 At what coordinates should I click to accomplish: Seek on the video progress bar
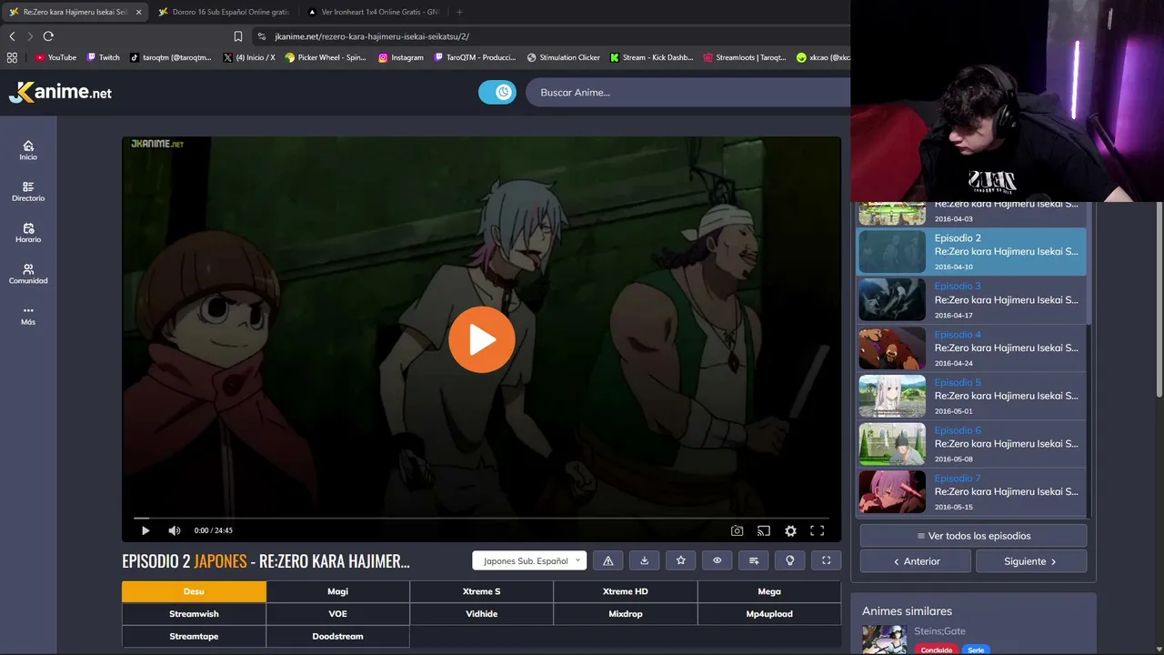coord(482,518)
